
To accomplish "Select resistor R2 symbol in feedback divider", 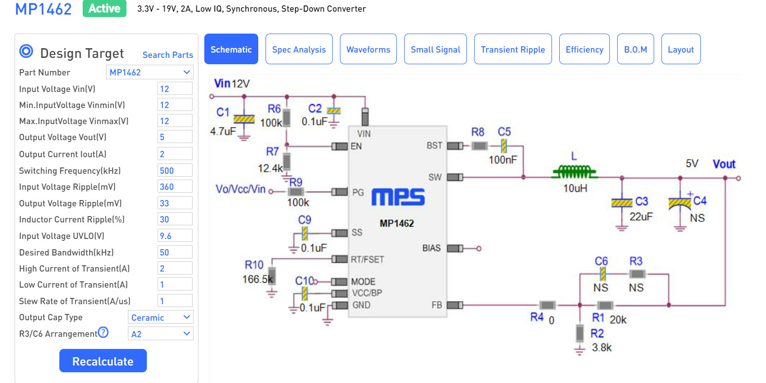I will pos(579,333).
